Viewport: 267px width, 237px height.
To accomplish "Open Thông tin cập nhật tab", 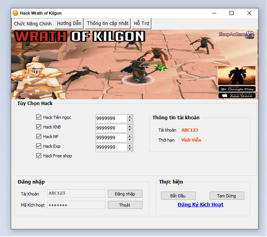I will [x=107, y=23].
